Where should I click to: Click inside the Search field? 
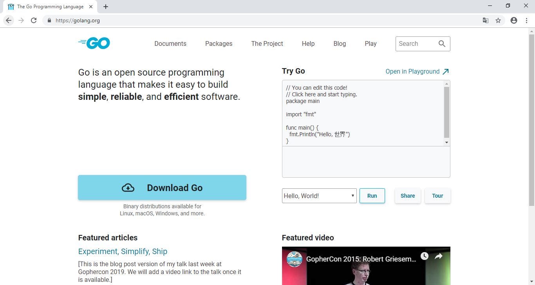[x=415, y=43]
